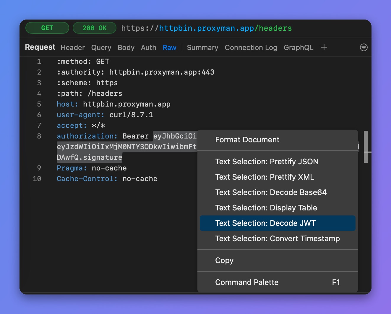Select Copy in the context menu

tap(278, 260)
